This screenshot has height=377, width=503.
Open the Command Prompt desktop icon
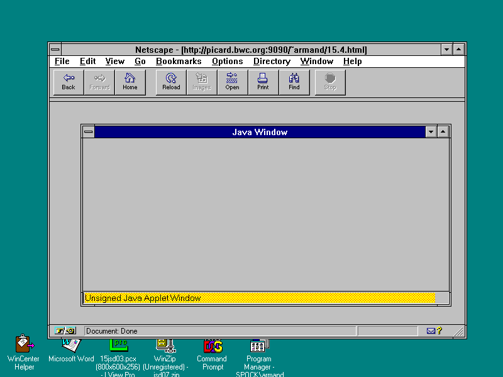coord(212,346)
